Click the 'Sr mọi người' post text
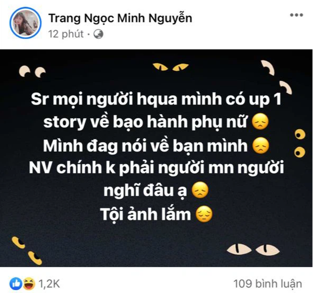The image size is (313, 293). tap(156, 157)
